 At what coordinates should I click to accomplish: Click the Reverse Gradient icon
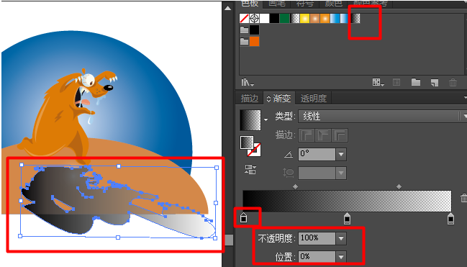point(250,169)
